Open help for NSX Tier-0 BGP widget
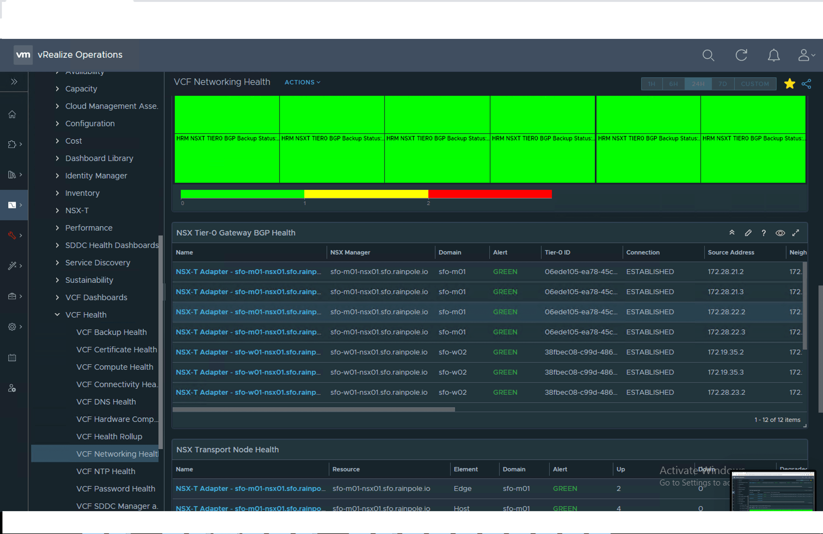This screenshot has height=534, width=823. pos(763,233)
